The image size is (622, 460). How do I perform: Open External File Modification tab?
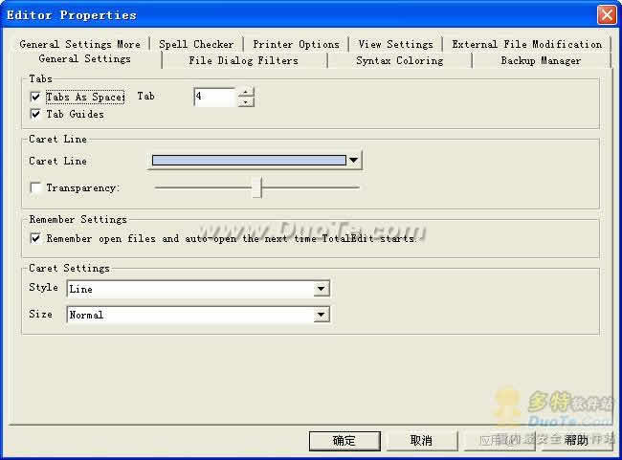tap(527, 44)
